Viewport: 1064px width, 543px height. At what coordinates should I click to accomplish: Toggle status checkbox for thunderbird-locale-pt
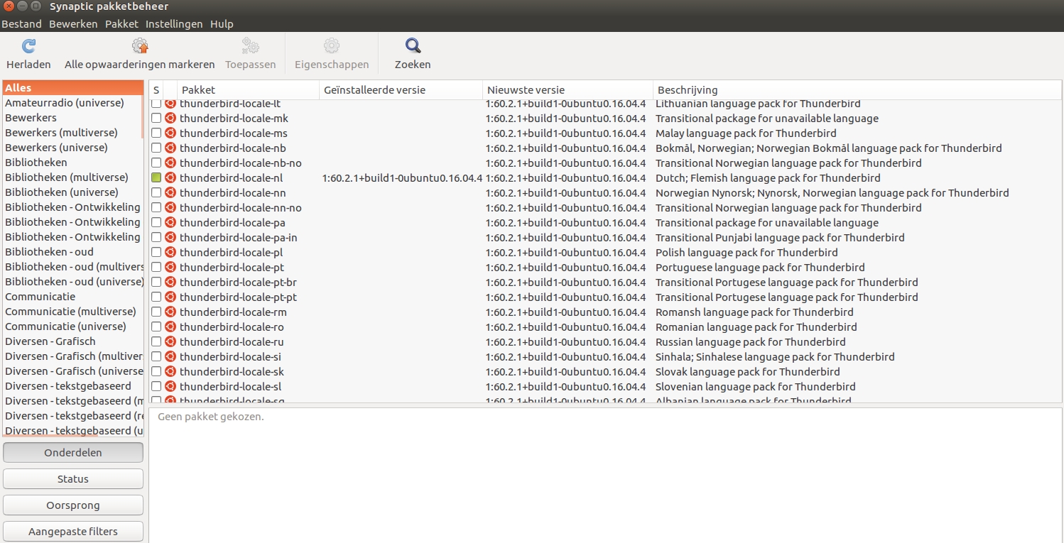click(156, 268)
